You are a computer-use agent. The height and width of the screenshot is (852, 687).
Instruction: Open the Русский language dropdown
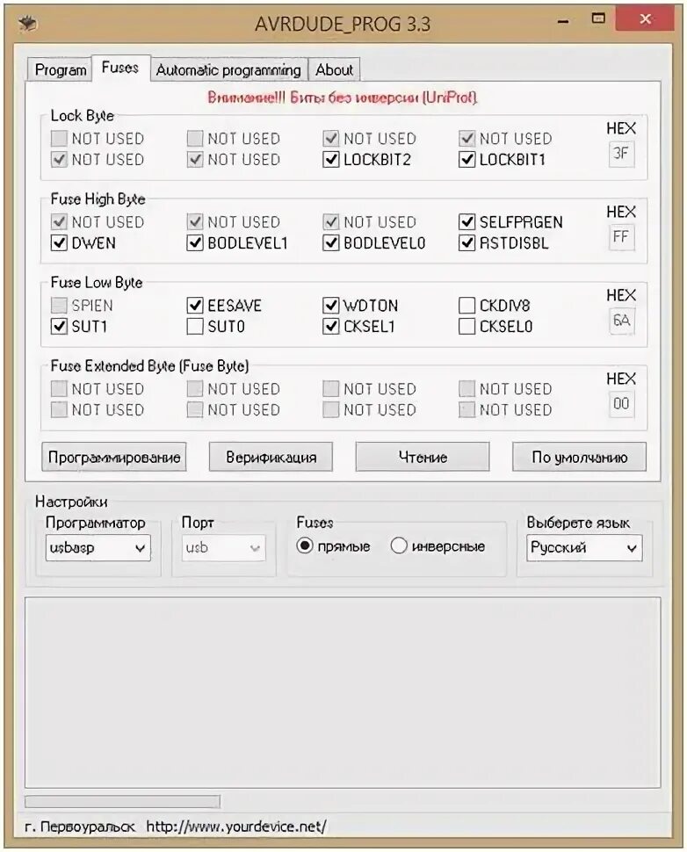coord(584,548)
